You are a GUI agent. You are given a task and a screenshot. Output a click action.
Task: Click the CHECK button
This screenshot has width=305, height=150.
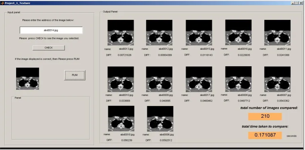pos(49,48)
